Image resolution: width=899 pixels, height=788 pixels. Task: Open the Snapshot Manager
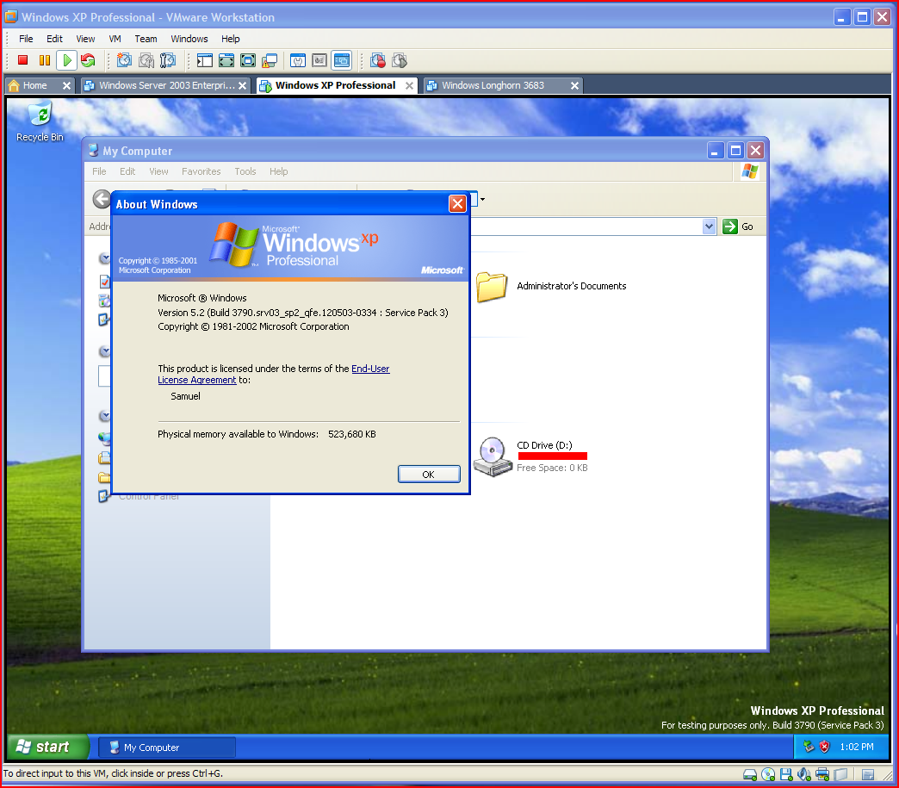169,60
